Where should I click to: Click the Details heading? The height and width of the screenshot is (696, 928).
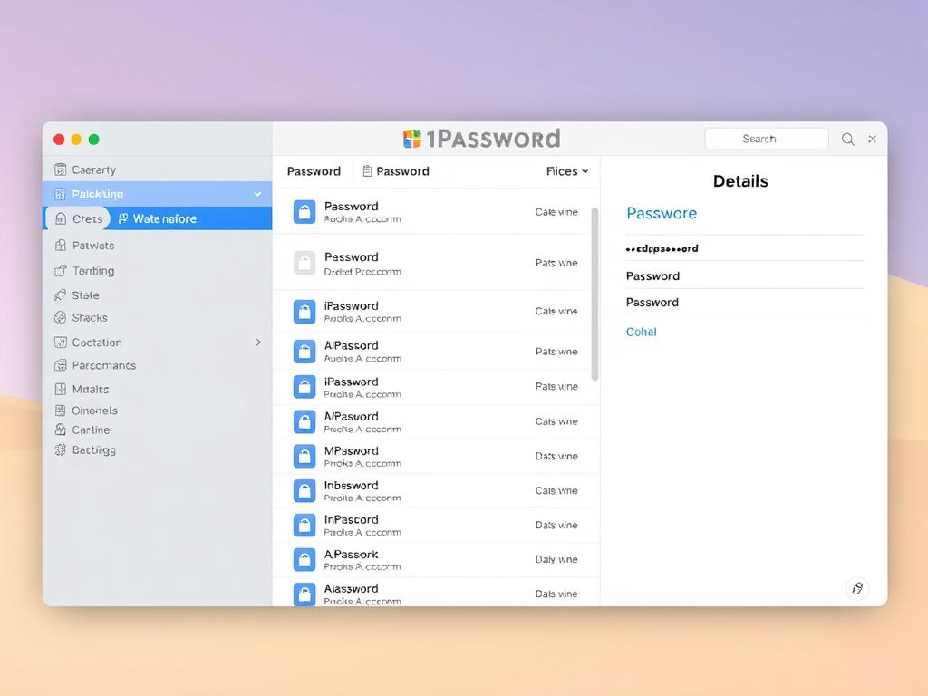coord(740,181)
